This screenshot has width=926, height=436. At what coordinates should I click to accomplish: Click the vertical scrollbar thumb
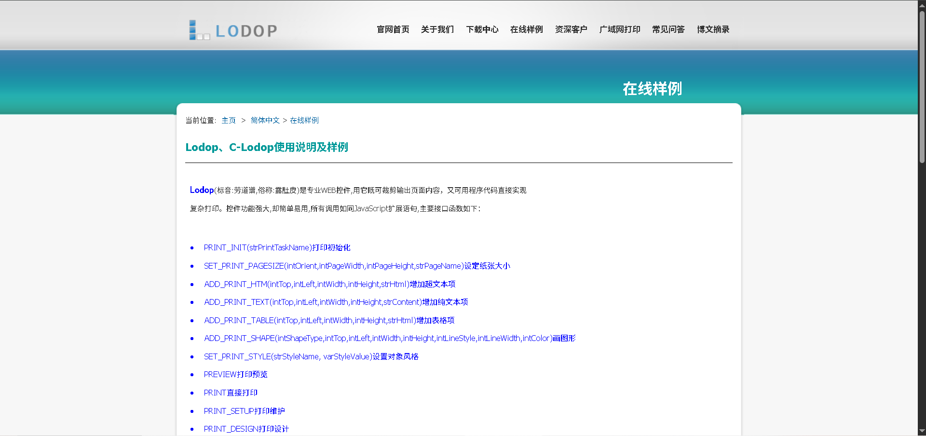point(922,87)
